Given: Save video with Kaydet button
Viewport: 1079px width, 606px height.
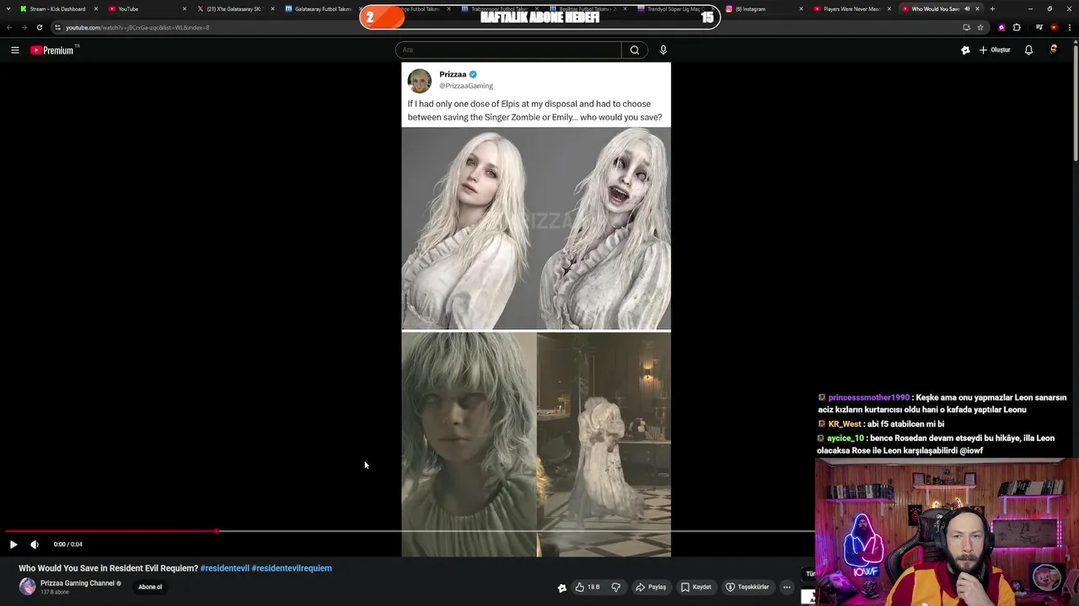Looking at the screenshot, I should point(696,587).
